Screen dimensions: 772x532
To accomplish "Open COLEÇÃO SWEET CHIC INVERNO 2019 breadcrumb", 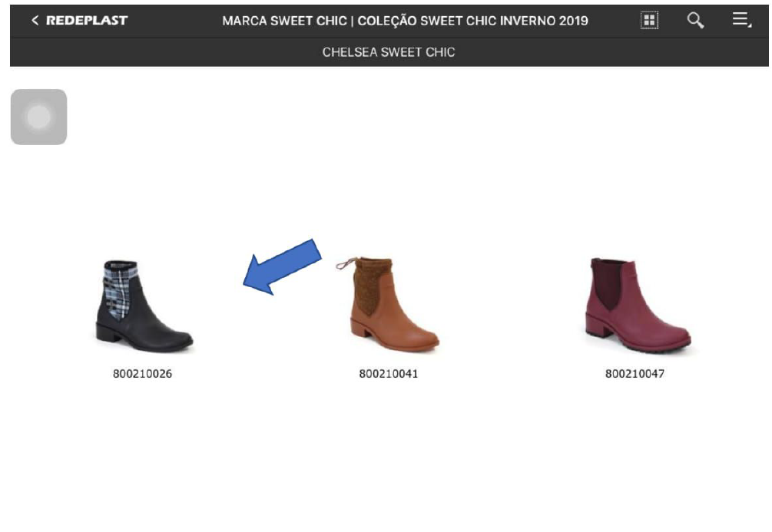I will point(472,21).
